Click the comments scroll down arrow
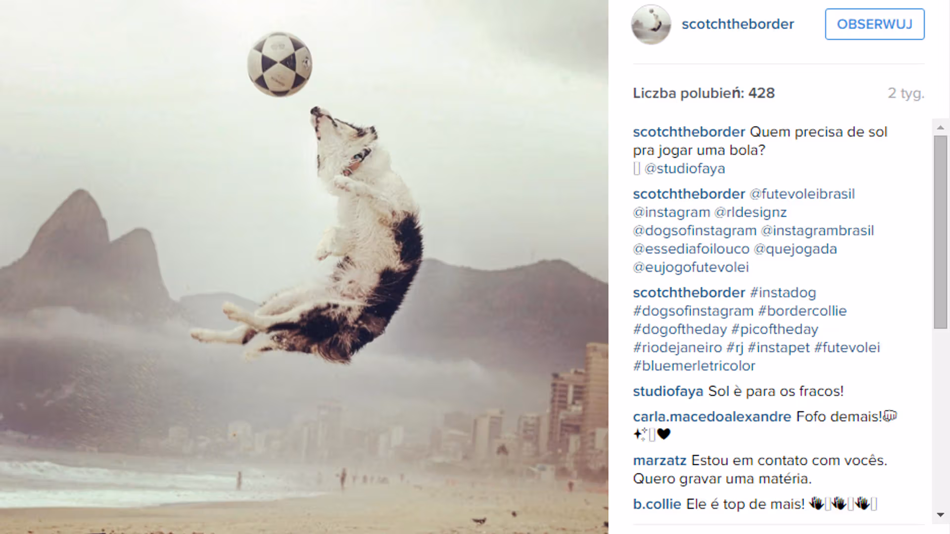The image size is (950, 534). 941,515
